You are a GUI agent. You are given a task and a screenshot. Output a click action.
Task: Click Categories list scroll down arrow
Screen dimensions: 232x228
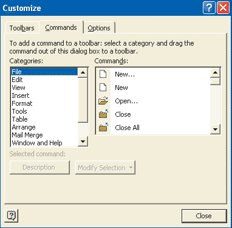83,141
